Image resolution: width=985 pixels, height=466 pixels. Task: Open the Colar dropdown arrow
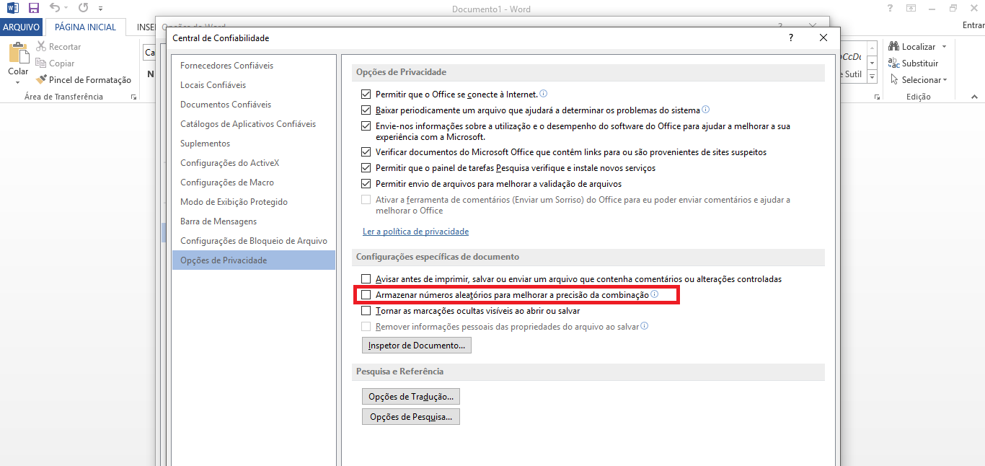(x=18, y=82)
